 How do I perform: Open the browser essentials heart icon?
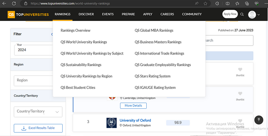point(256,3)
